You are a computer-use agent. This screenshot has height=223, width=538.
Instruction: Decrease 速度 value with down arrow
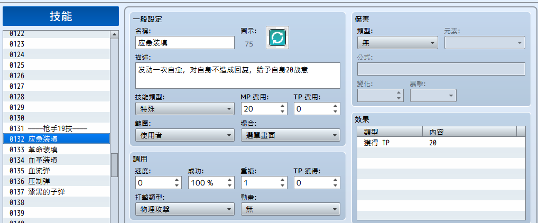tap(177, 186)
